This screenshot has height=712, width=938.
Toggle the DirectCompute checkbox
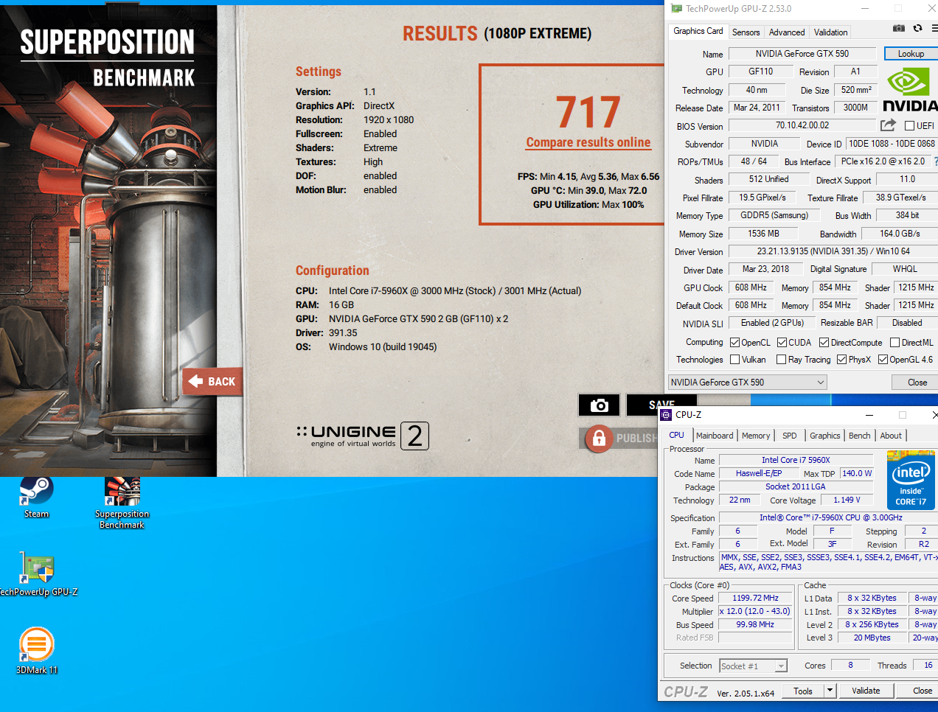(824, 343)
